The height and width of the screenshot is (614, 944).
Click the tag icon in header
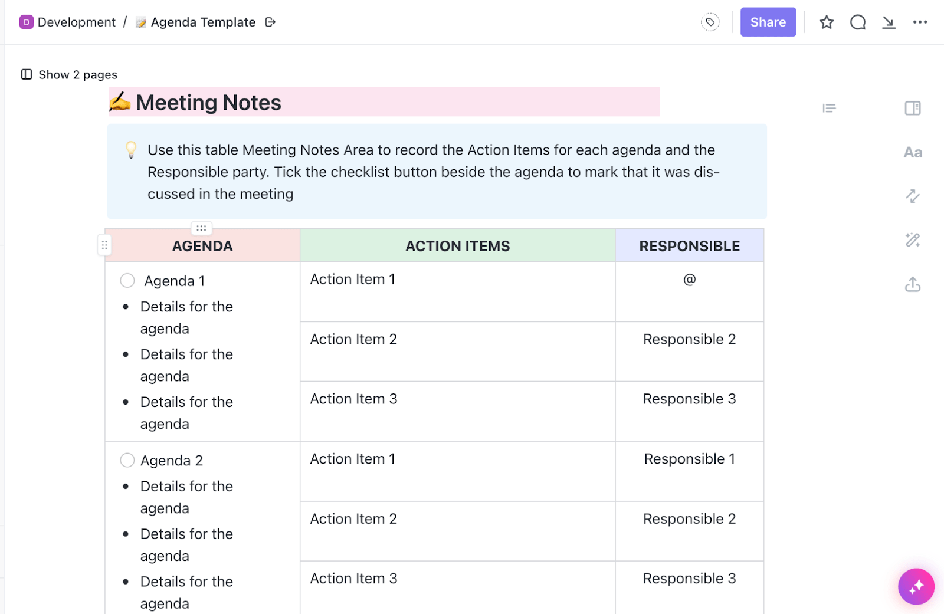[x=710, y=22]
